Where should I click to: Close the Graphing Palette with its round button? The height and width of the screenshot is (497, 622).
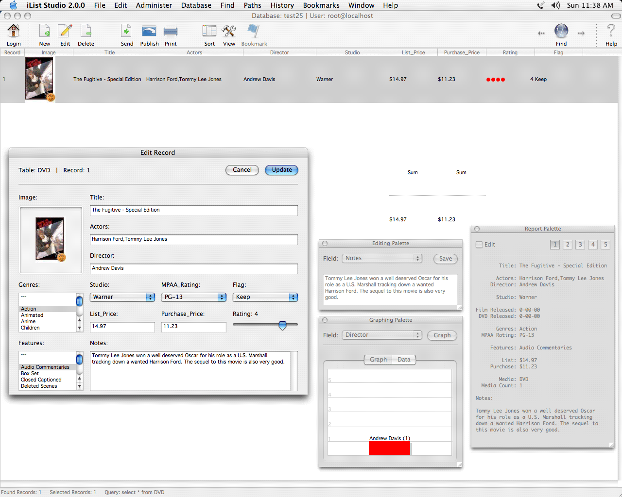pyautogui.click(x=325, y=320)
